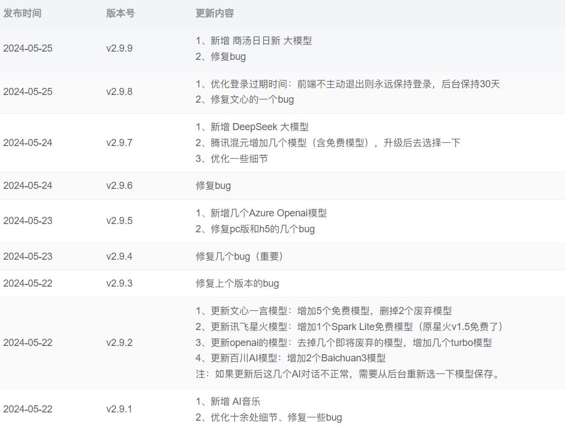Click the text '修复上个版本的bug'
Screen dimensions: 565x430
237,283
